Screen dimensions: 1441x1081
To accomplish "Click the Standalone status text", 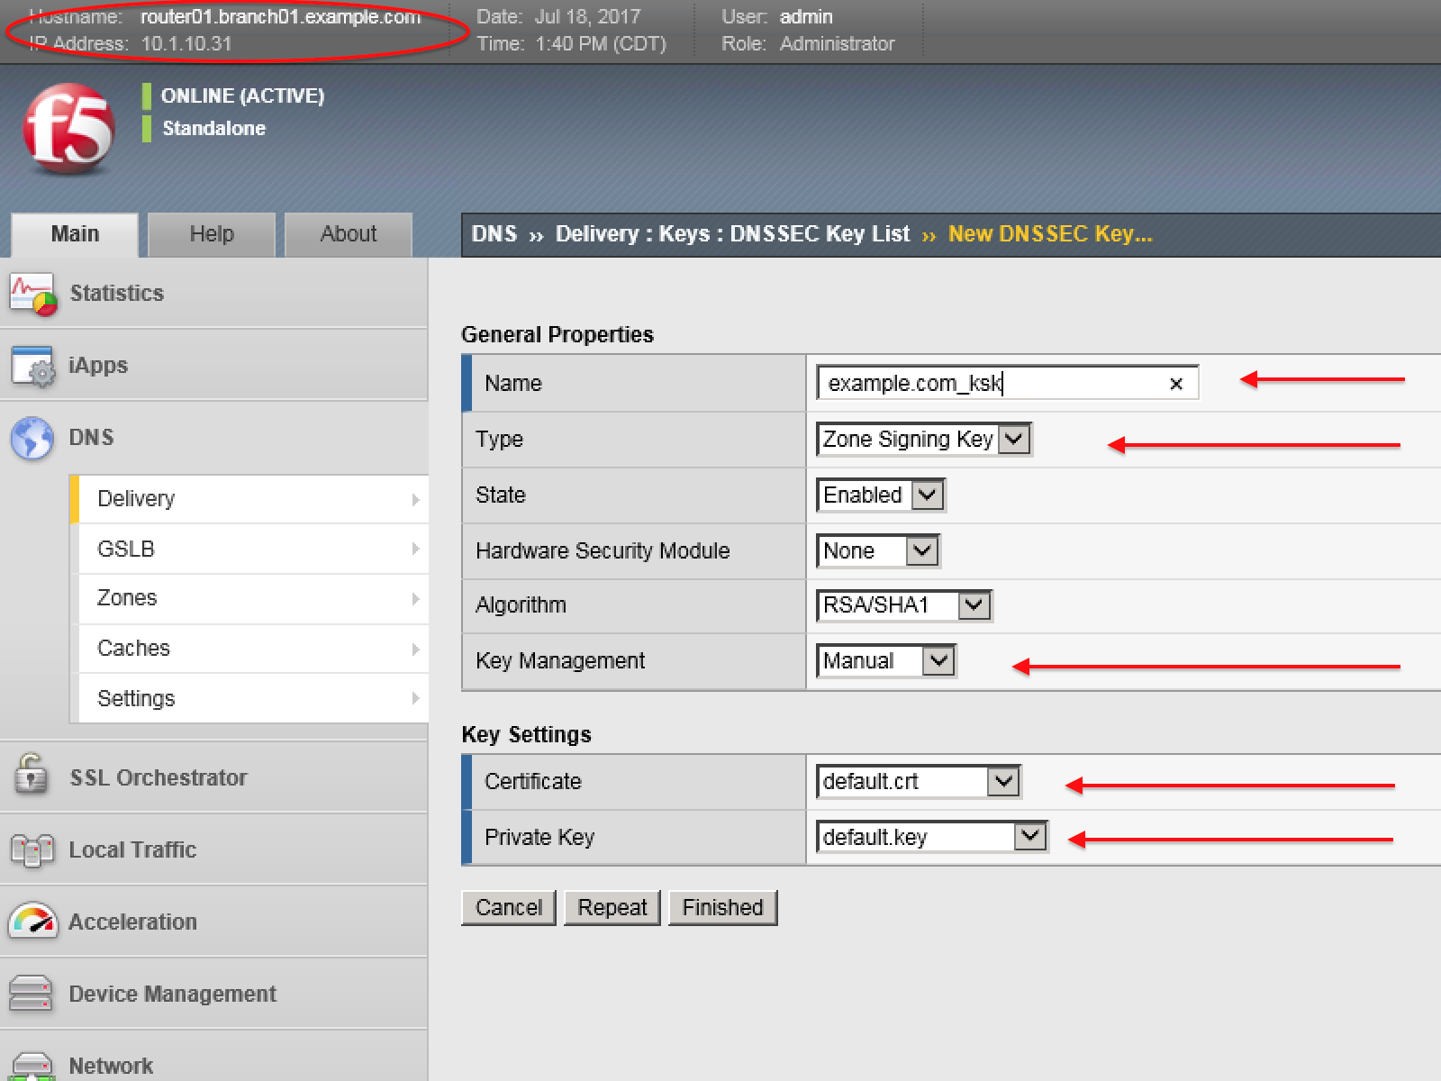I will [x=213, y=129].
